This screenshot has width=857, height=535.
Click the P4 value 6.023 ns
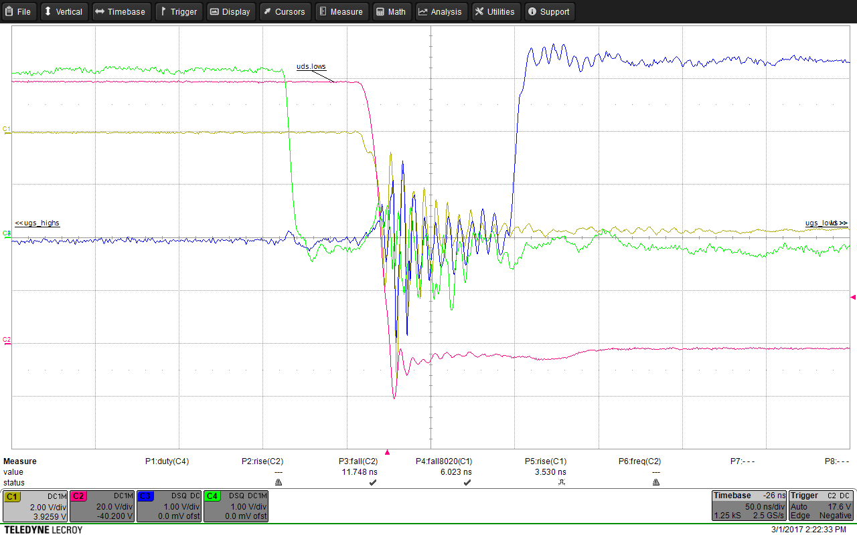(x=457, y=472)
